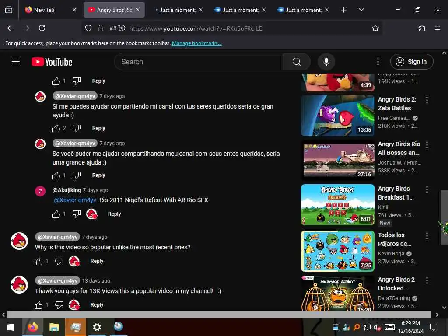Open the notification center icon
This screenshot has width=448, height=336.
point(434,327)
